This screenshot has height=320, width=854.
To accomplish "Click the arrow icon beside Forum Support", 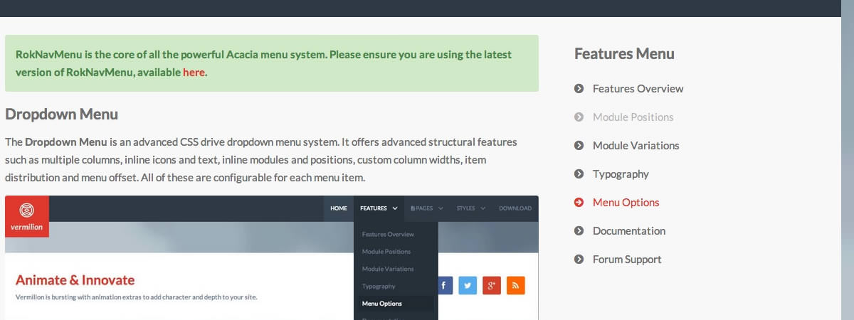I will click(579, 260).
